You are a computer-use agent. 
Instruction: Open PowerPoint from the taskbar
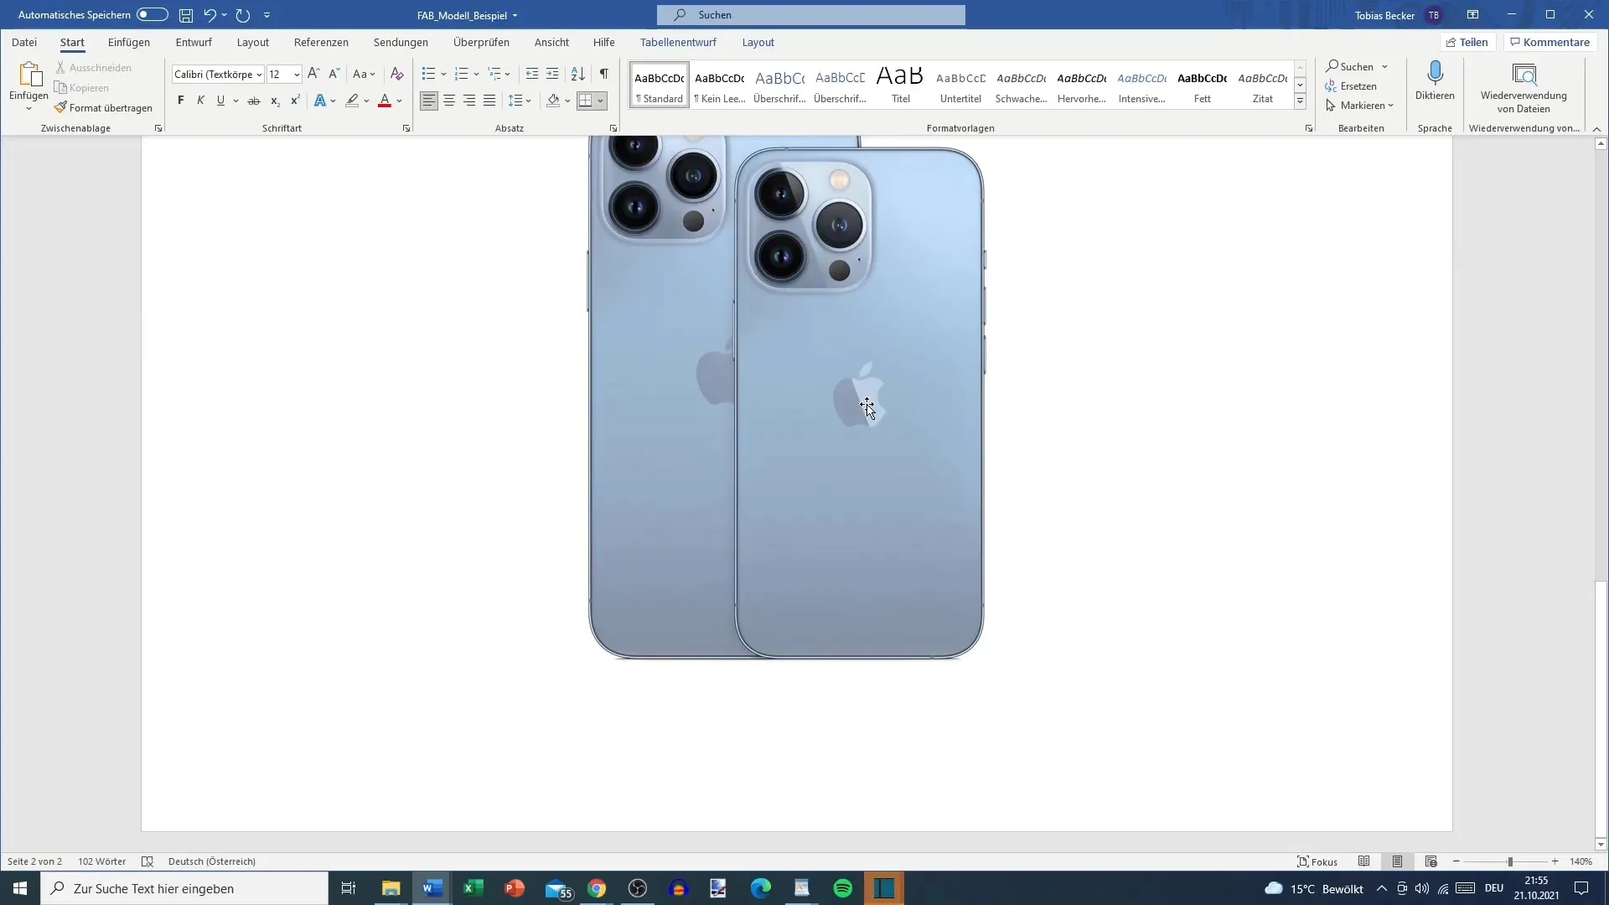coord(515,888)
